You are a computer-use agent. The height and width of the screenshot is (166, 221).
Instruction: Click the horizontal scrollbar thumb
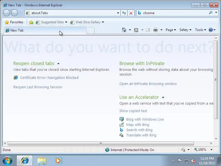coord(101,143)
